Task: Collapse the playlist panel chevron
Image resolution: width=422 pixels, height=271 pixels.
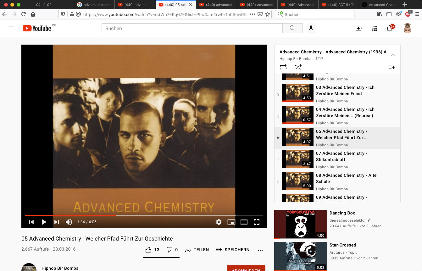Action: click(393, 55)
